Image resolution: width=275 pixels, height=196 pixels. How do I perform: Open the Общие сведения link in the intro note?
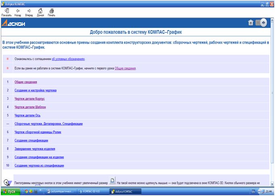(125, 68)
